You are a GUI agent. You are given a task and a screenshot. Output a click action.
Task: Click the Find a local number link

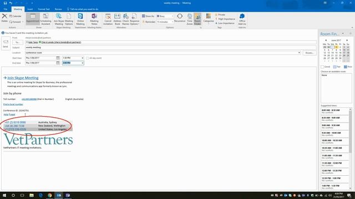(x=13, y=104)
